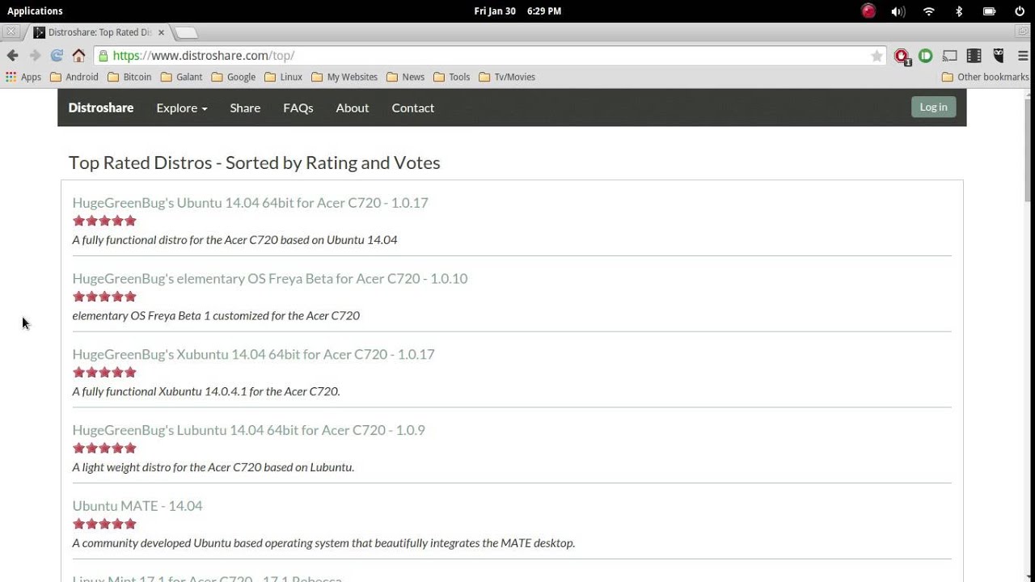Open HugeGreenBug's Lubuntu 14.04 64bit link
Screen dimensions: 1035x582
click(248, 430)
